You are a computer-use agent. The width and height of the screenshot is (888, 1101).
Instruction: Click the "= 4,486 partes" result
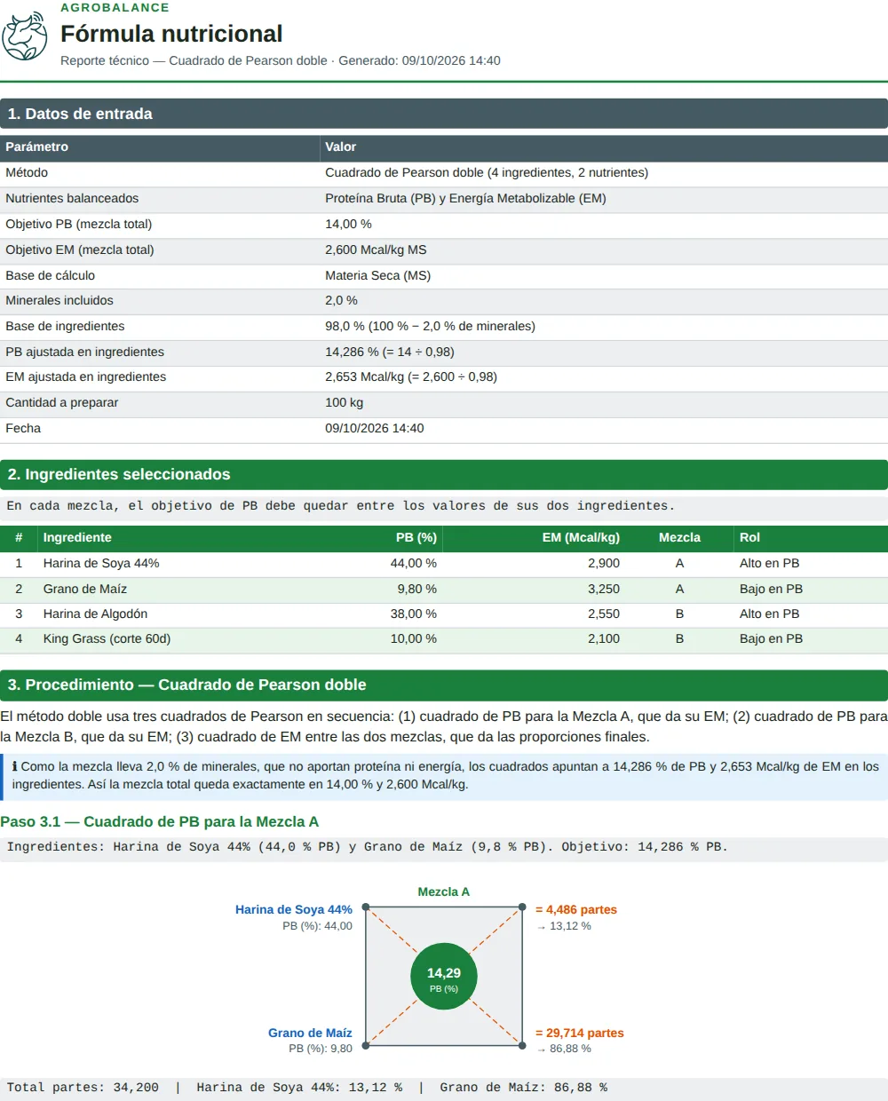pyautogui.click(x=576, y=909)
